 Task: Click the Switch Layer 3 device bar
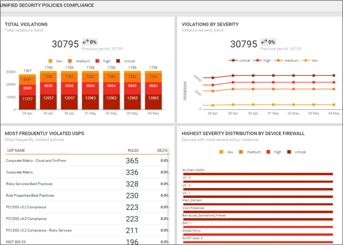(258, 242)
